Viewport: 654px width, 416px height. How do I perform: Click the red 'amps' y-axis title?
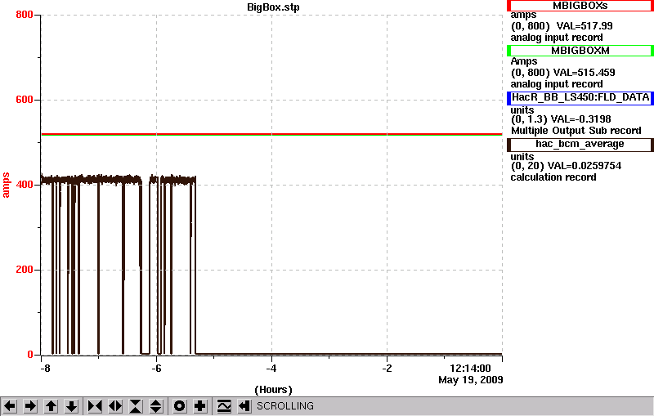(x=6, y=185)
